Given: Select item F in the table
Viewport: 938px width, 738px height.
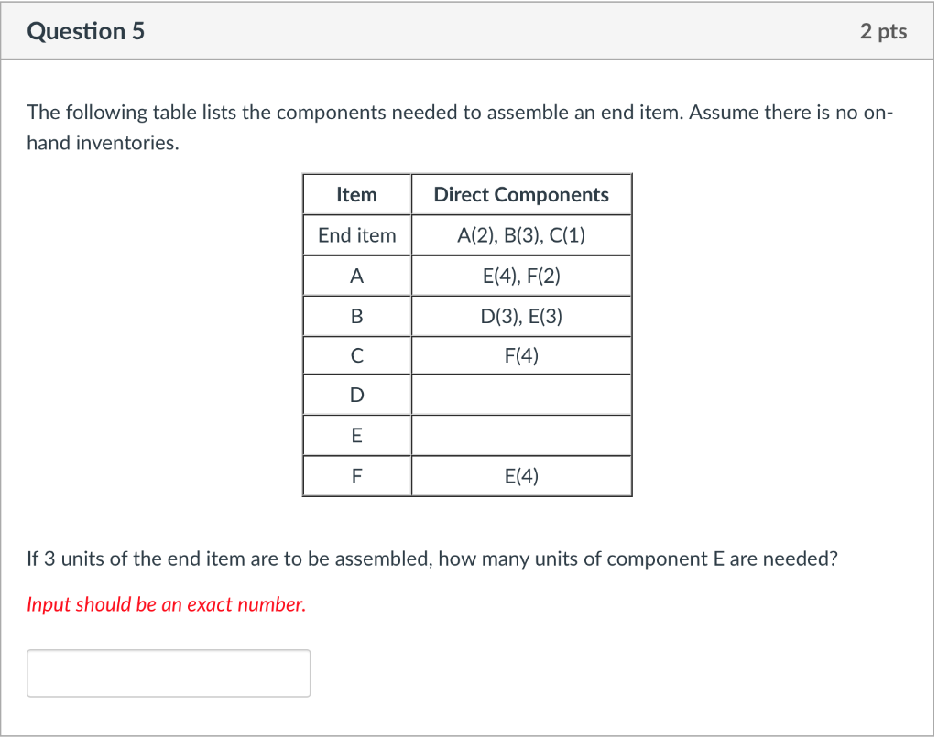Looking at the screenshot, I should coord(356,475).
